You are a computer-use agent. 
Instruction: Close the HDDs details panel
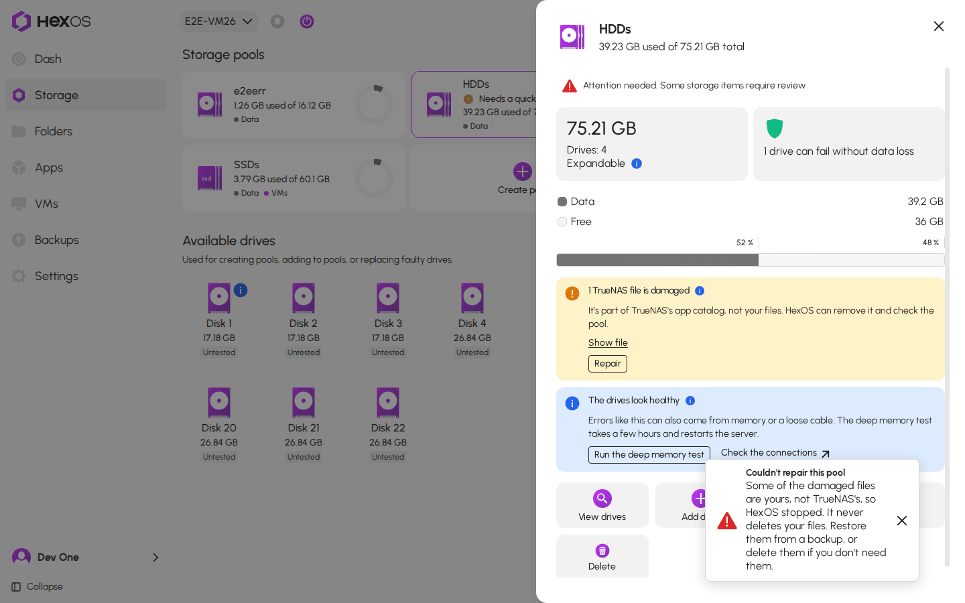point(939,26)
